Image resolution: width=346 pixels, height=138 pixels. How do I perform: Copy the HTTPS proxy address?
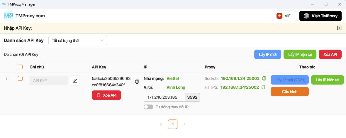coord(263,87)
